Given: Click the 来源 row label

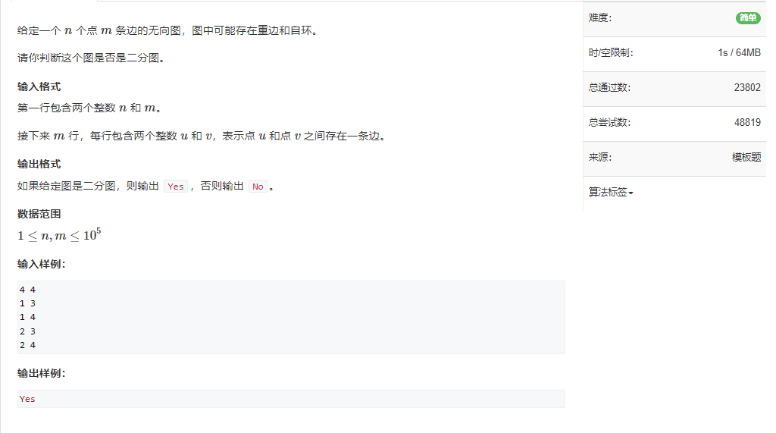Looking at the screenshot, I should pos(600,157).
